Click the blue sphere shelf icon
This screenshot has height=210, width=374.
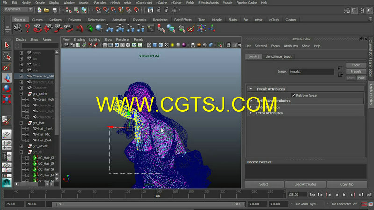[x=99, y=28]
